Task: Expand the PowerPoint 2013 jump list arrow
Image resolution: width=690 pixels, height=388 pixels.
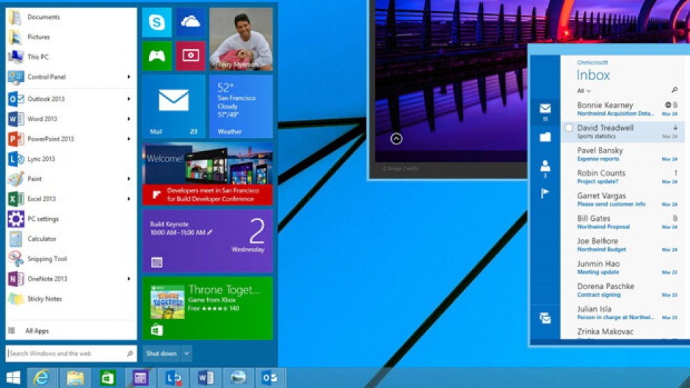Action: pyautogui.click(x=129, y=139)
